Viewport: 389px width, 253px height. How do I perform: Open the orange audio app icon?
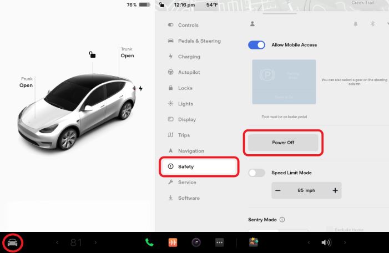173,242
